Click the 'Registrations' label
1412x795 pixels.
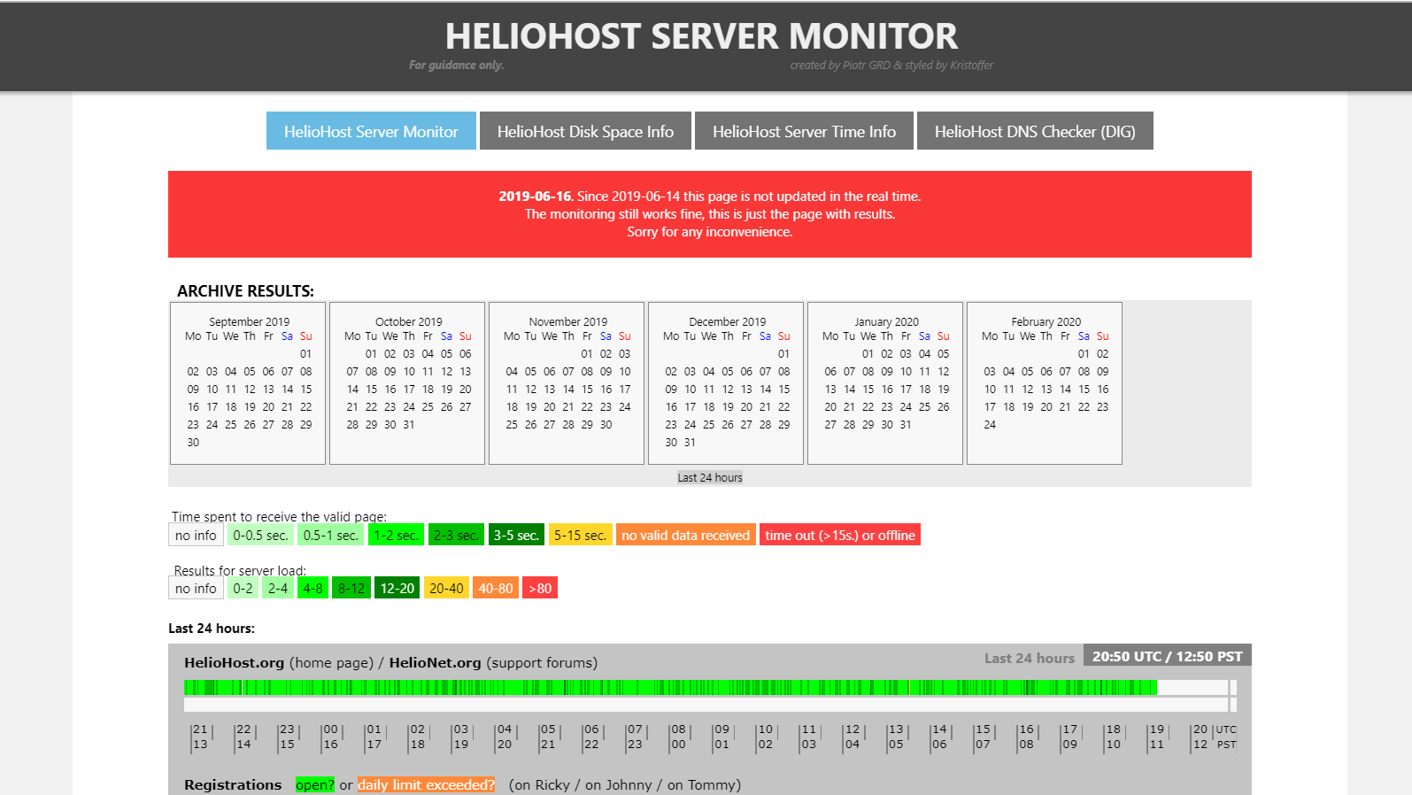point(233,784)
